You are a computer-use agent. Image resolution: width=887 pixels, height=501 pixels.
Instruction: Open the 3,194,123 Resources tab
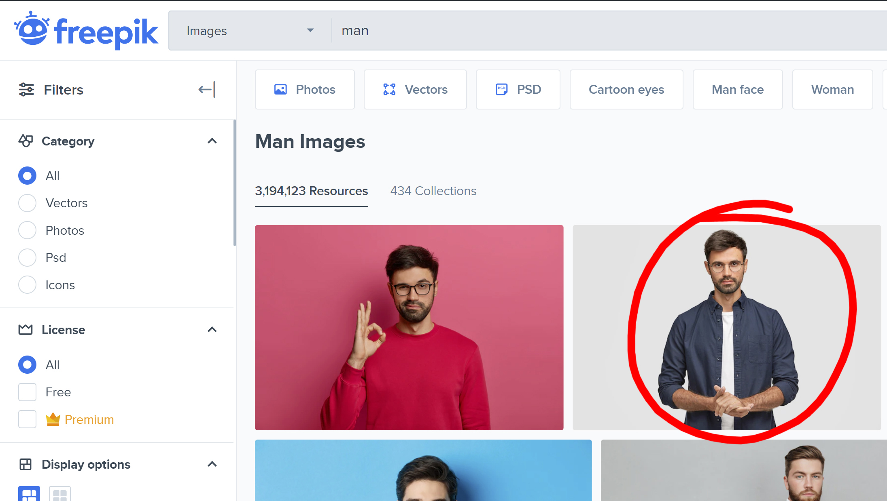[311, 191]
